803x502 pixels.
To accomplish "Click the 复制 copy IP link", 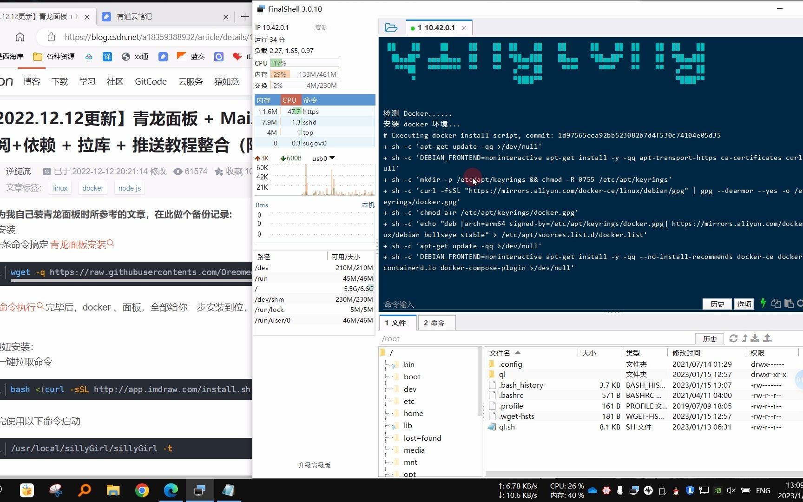I will click(x=321, y=27).
